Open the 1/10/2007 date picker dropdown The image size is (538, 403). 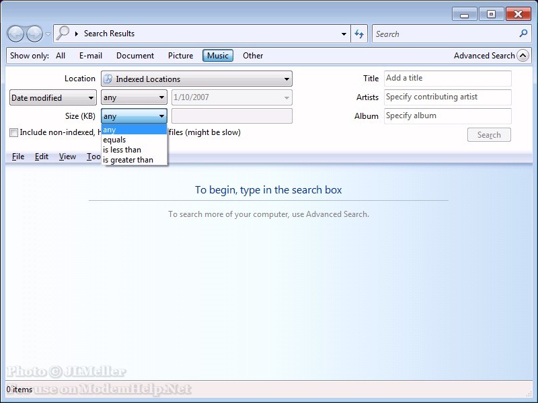[286, 97]
